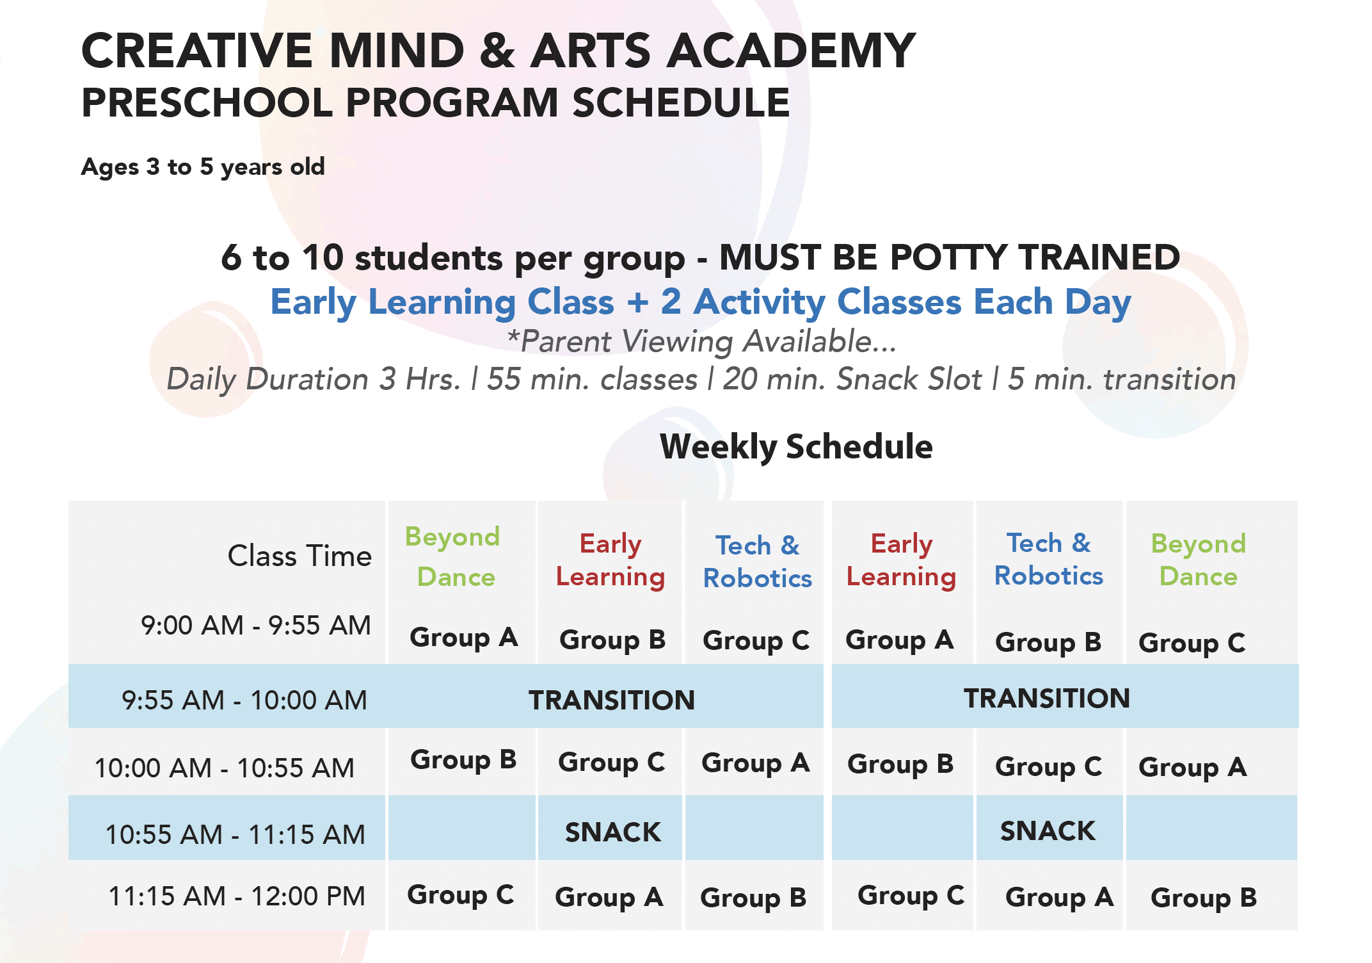Click the Ages 3 to 5 years old text

203,167
